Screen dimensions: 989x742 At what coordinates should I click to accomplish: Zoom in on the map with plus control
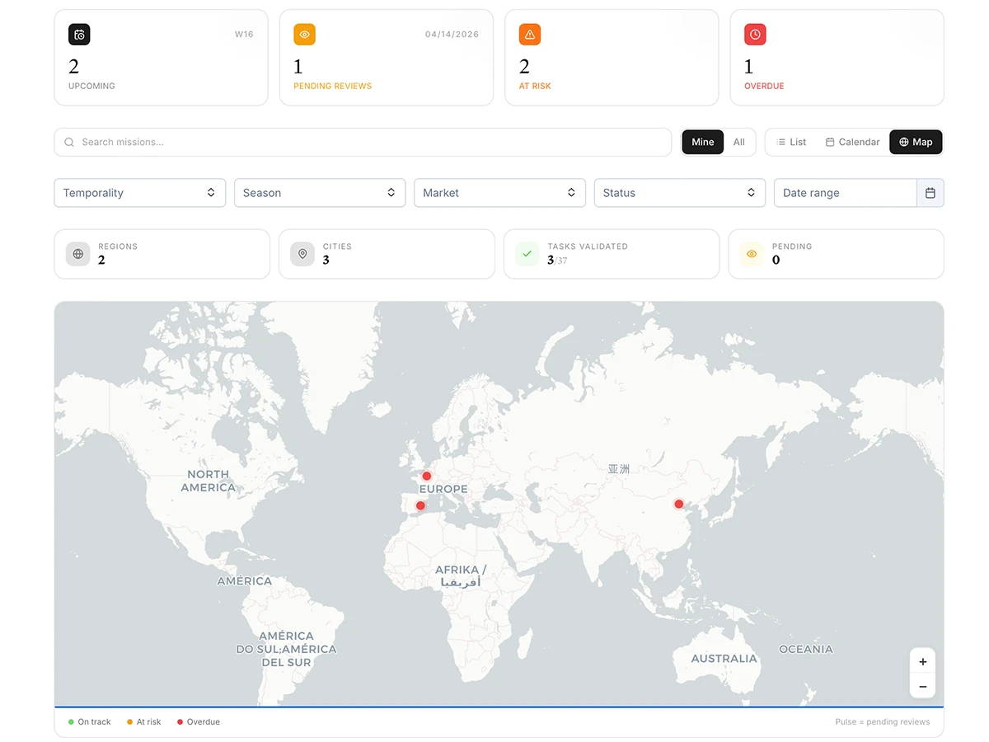click(x=922, y=661)
